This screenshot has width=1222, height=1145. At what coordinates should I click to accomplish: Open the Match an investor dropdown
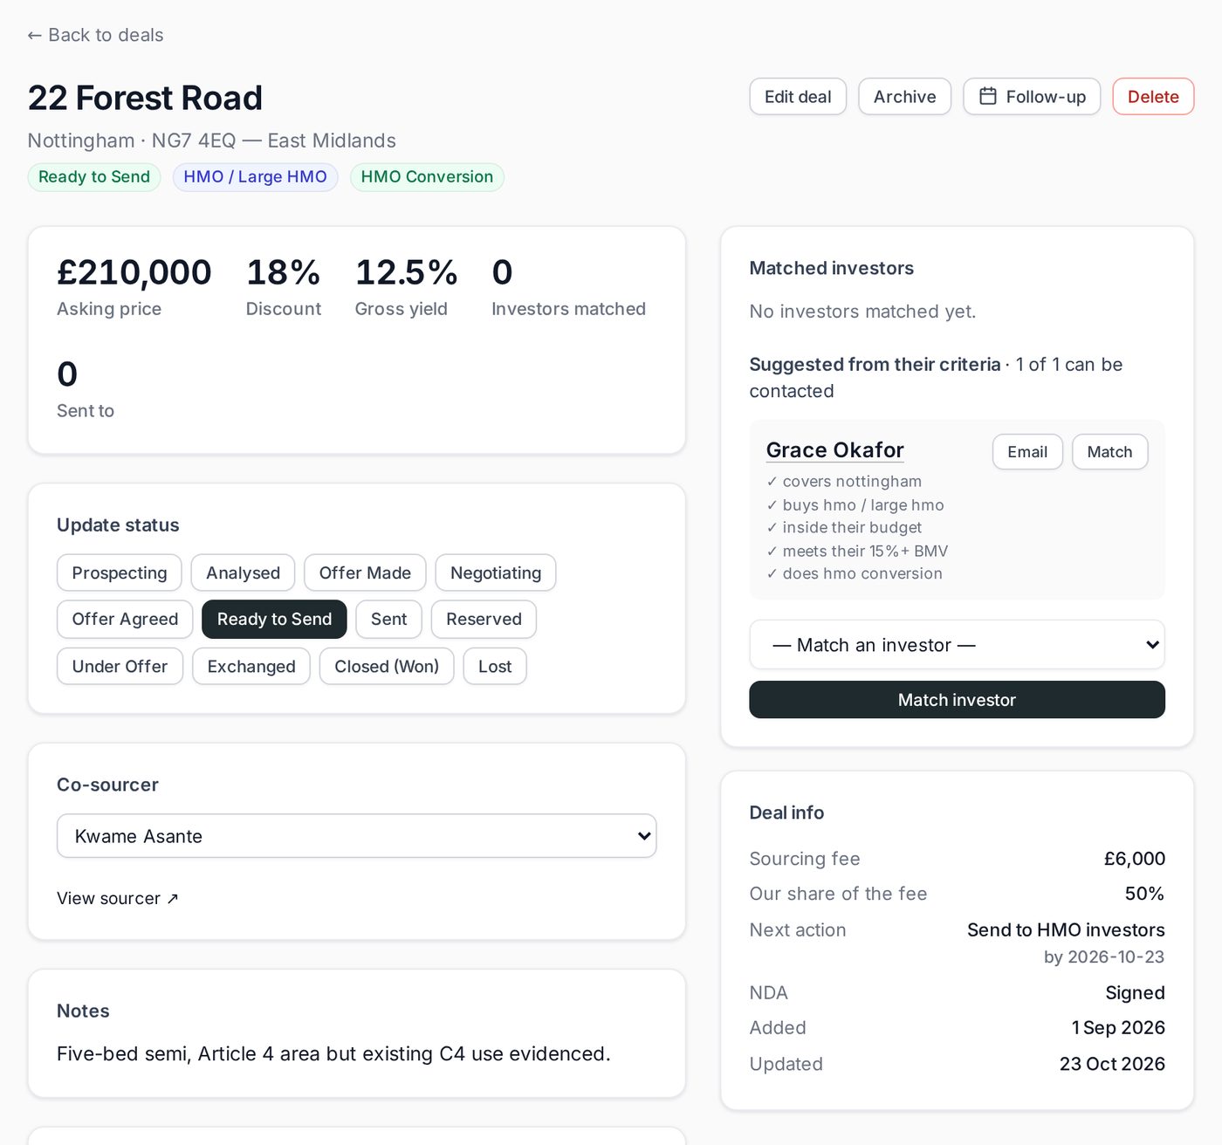957,645
